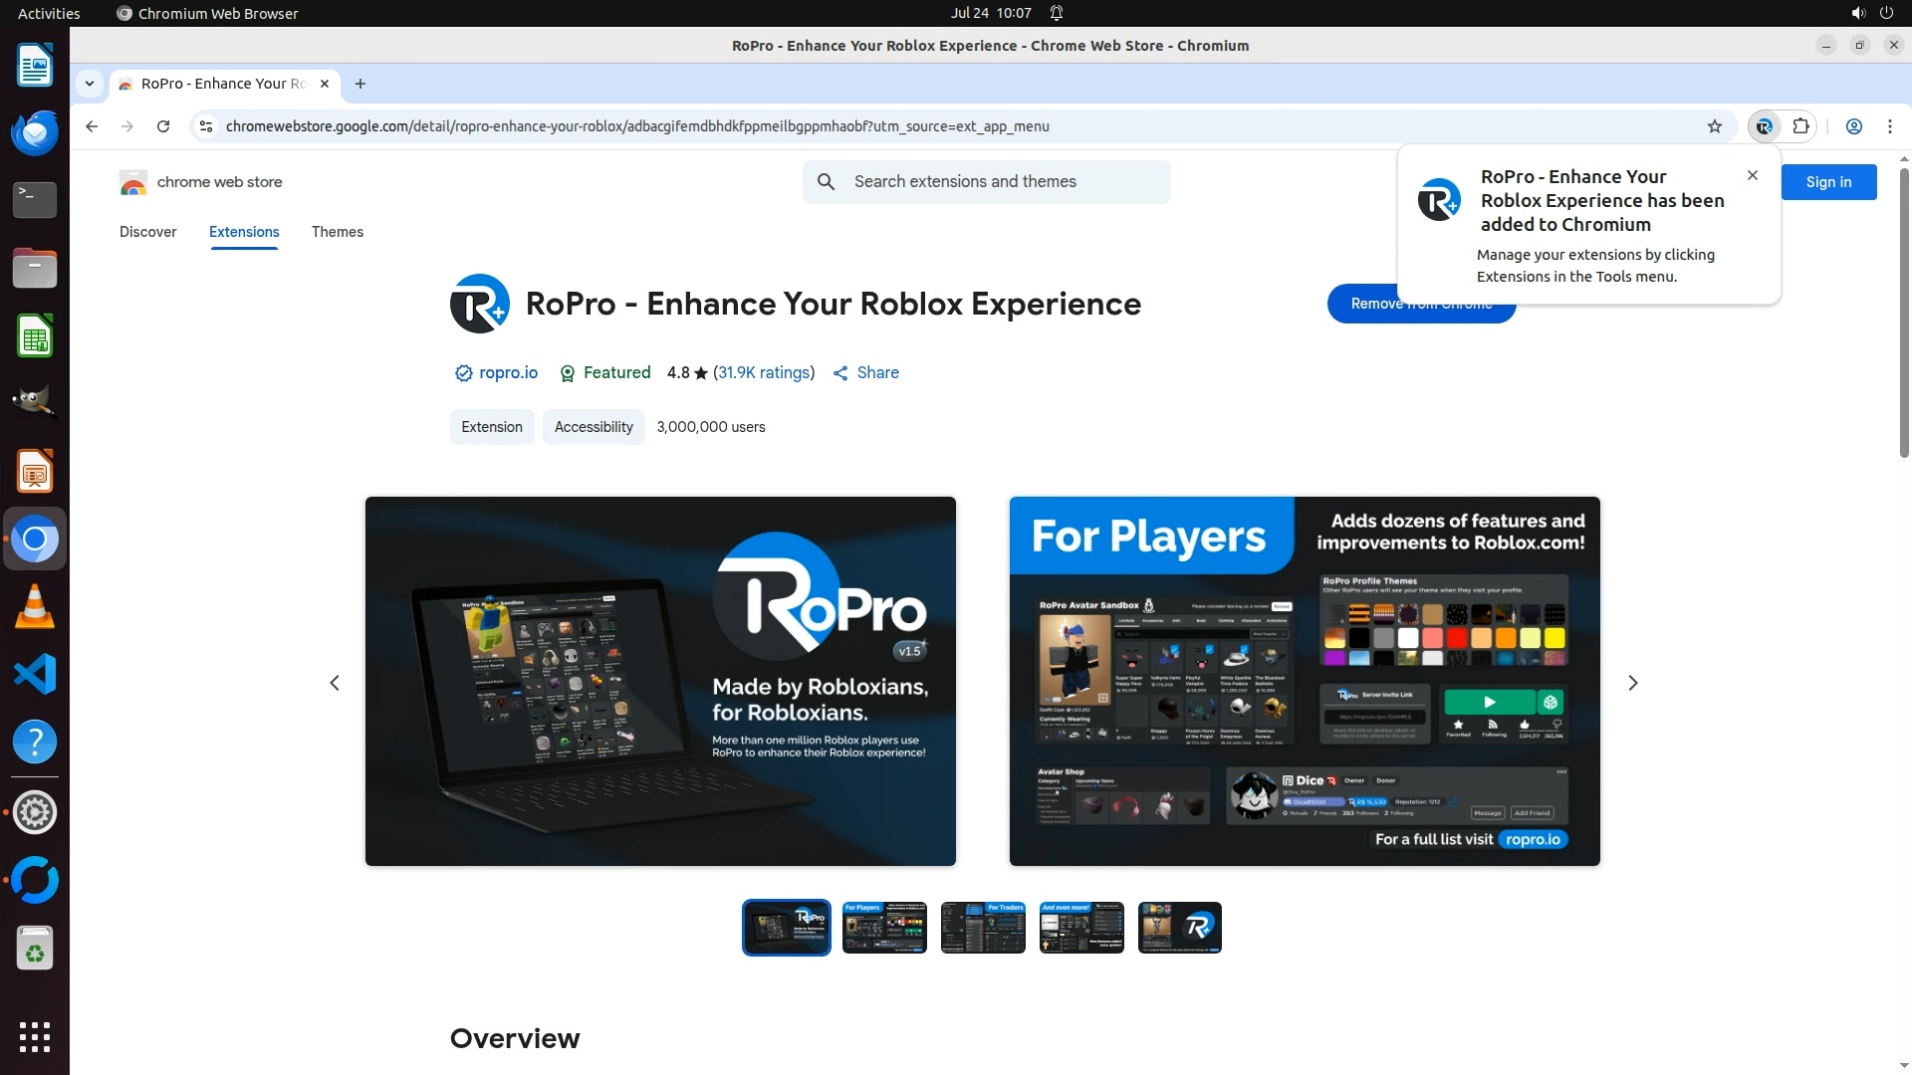Open the Chromium profile icon

(x=1853, y=126)
